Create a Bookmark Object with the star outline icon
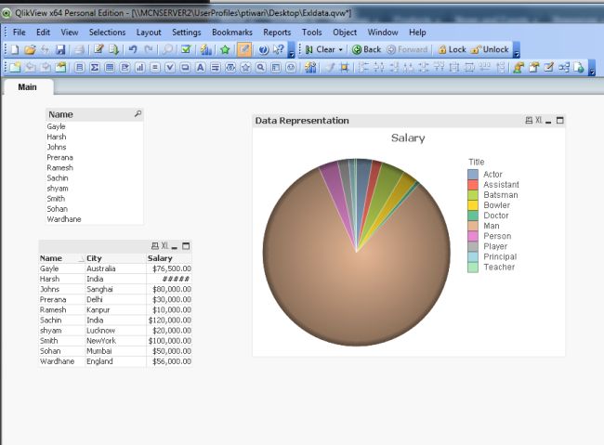The height and width of the screenshot is (445, 604). pos(245,68)
